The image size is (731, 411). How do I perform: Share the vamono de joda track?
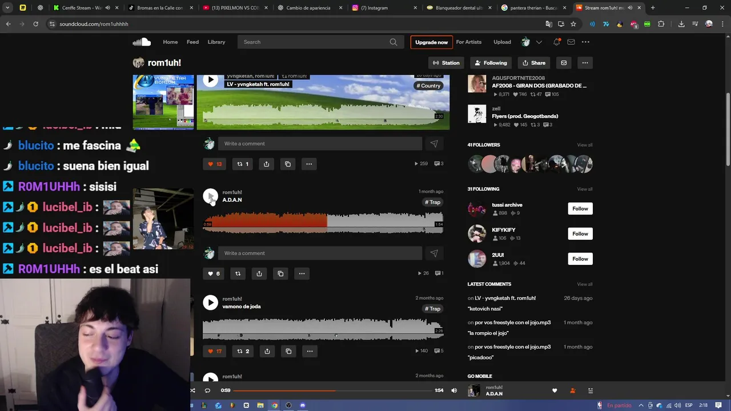[267, 351]
